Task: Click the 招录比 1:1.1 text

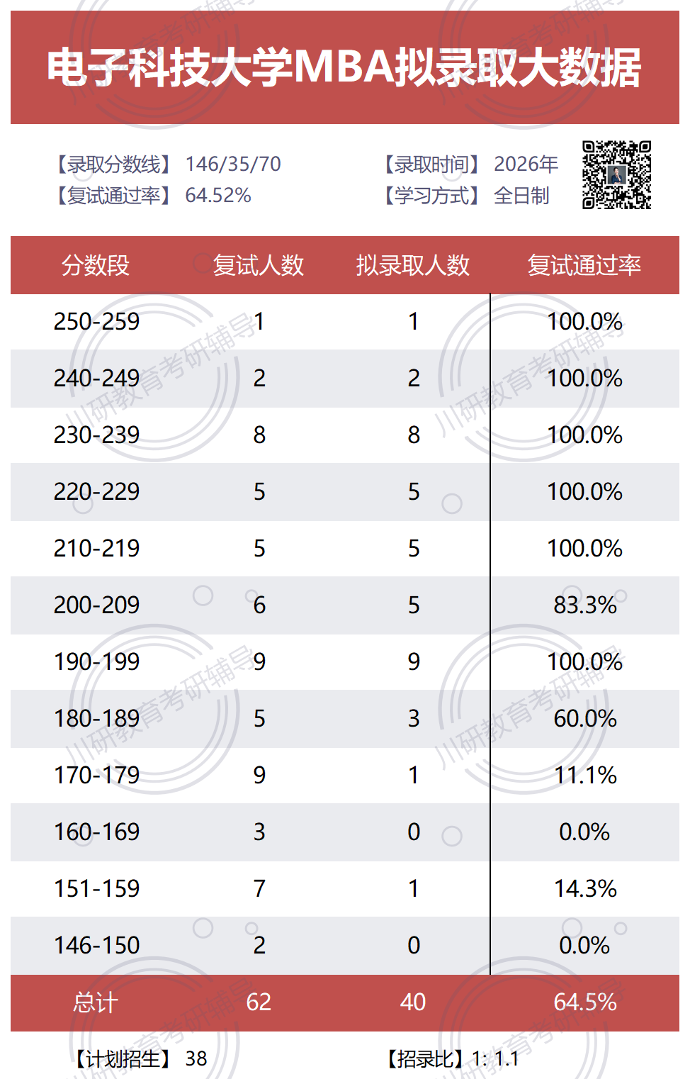Action: tap(451, 1059)
